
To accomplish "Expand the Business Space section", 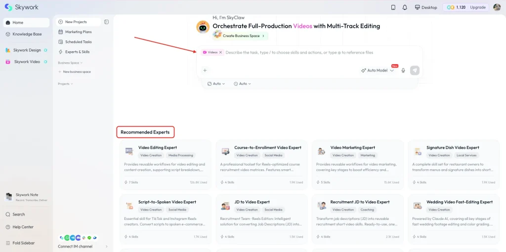I will [x=70, y=63].
